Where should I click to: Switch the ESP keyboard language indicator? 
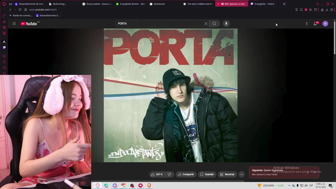coord(311,186)
